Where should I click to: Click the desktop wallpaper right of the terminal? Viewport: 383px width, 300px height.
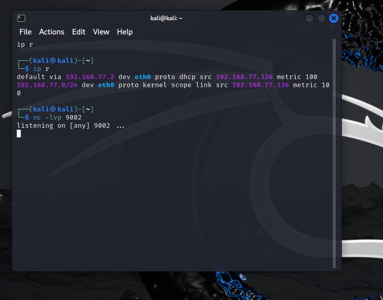tap(361, 152)
